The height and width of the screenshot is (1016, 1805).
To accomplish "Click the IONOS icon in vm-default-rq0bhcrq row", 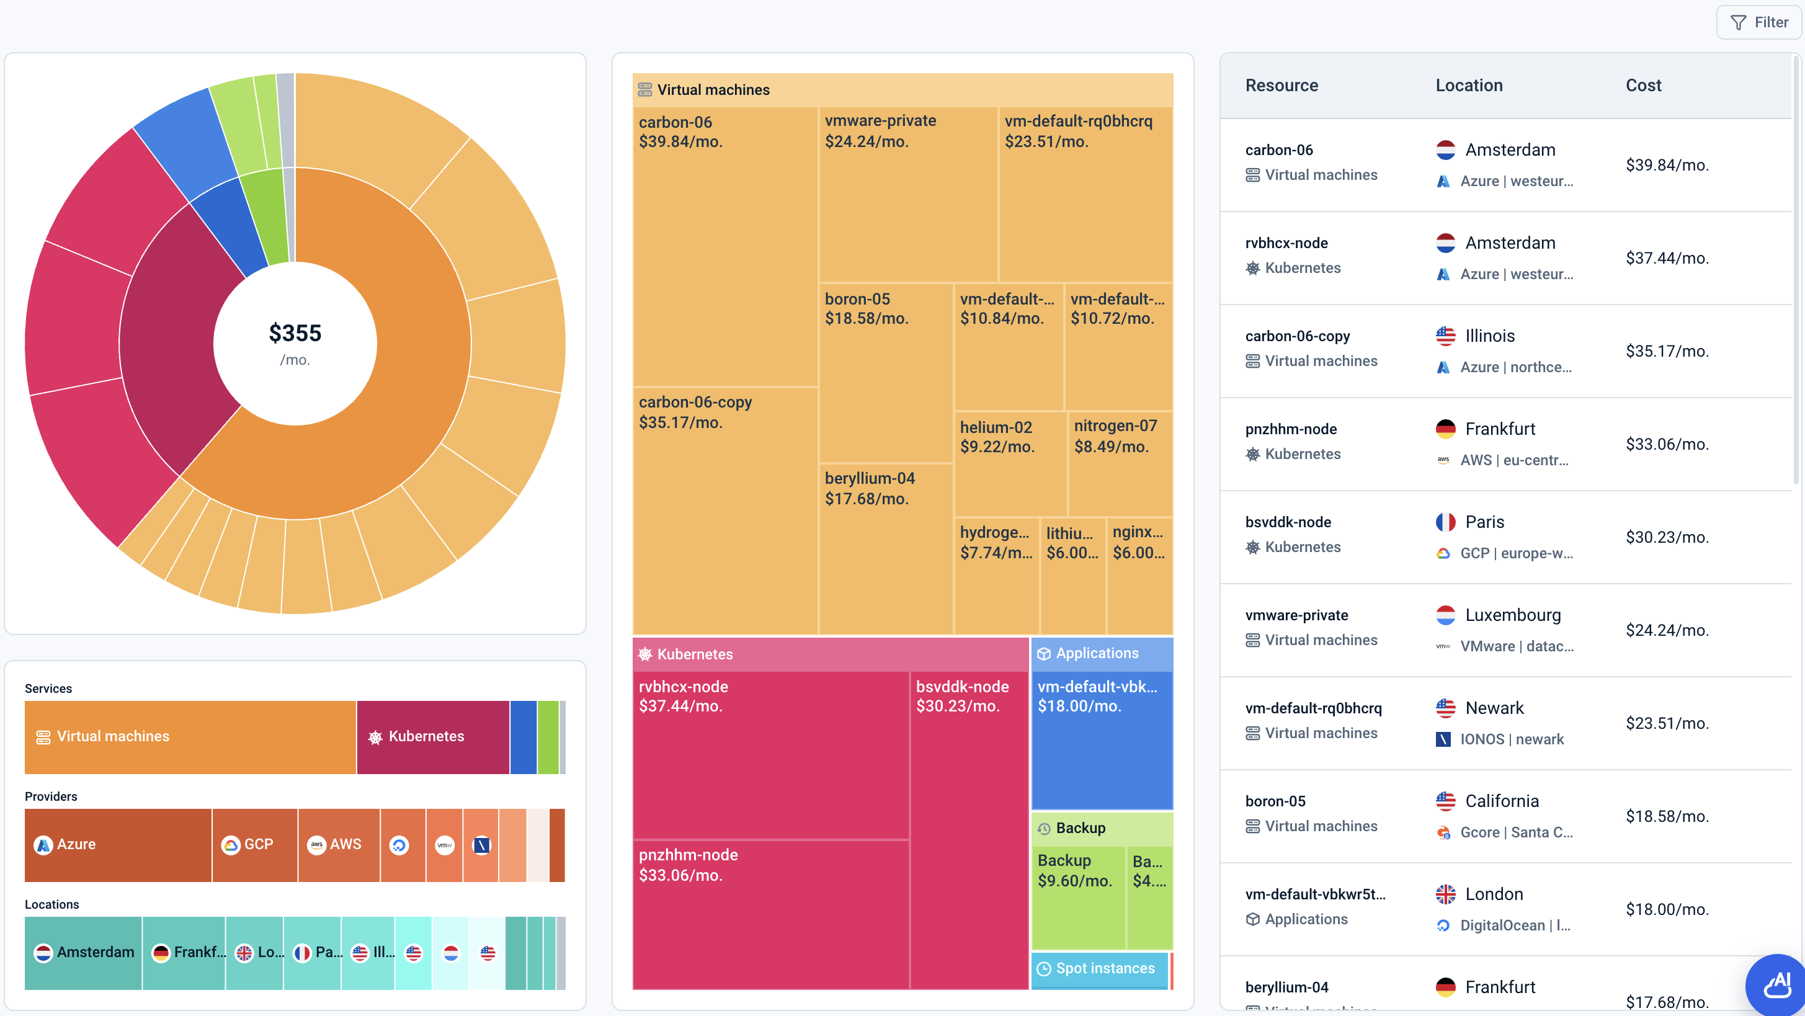I will pyautogui.click(x=1443, y=739).
